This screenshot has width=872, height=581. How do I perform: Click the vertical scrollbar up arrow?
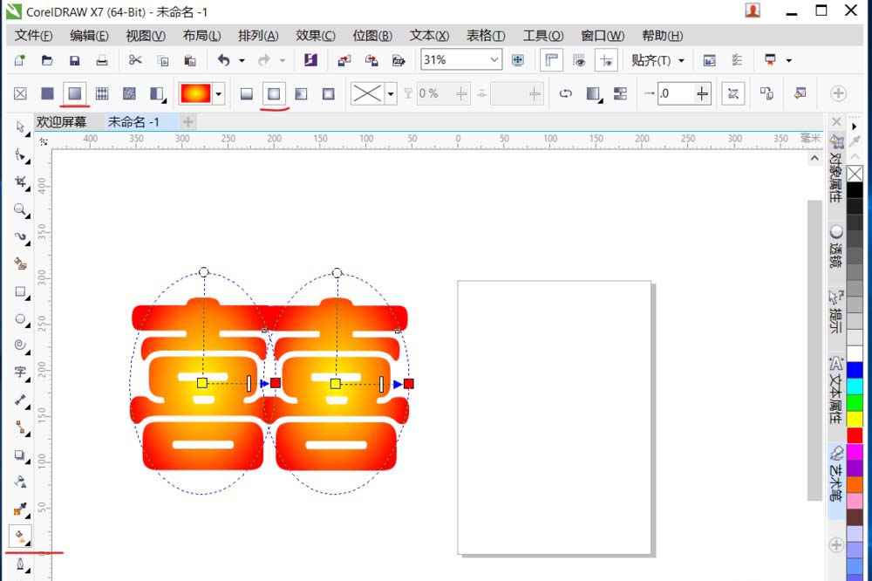(x=814, y=159)
